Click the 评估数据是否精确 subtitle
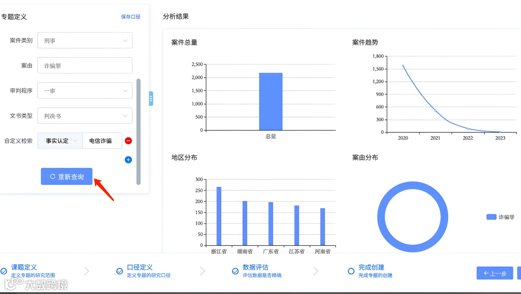 [x=262, y=275]
